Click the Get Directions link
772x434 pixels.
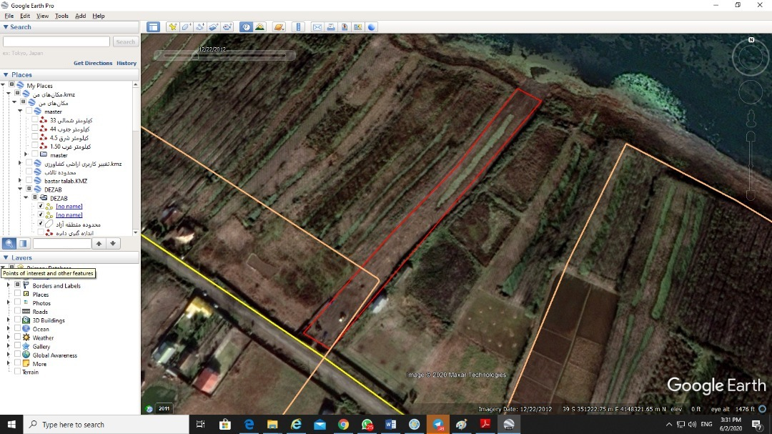[93, 63]
